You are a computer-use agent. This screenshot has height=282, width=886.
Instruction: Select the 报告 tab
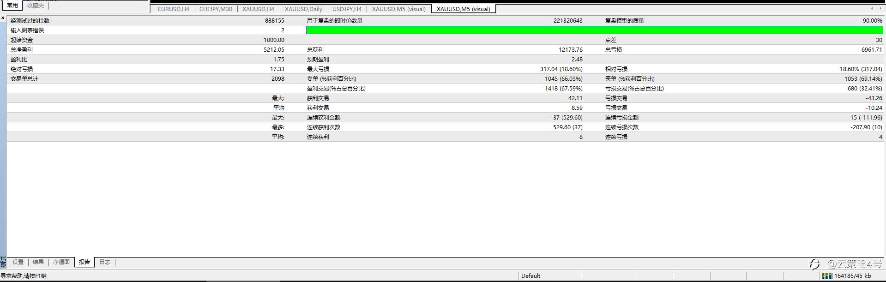[84, 262]
